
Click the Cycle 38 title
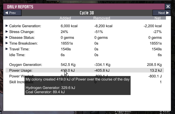[x=87, y=13]
